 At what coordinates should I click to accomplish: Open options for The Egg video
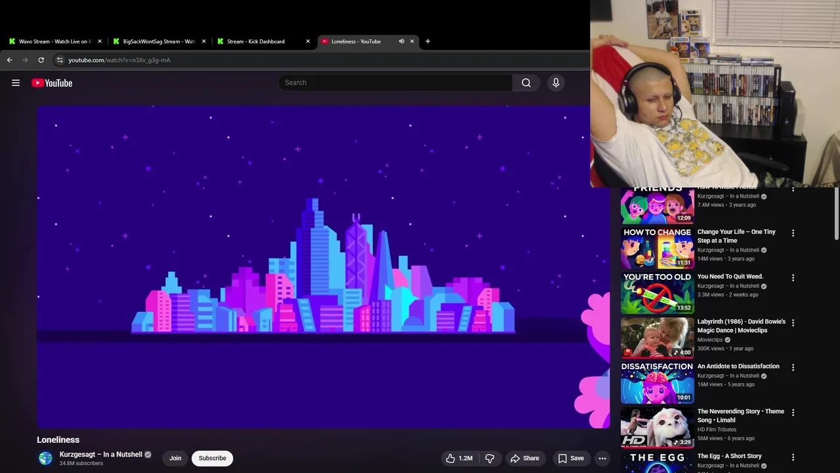click(x=793, y=457)
